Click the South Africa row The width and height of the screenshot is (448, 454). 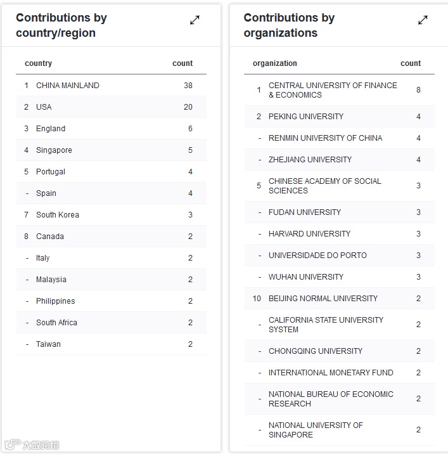coord(56,323)
